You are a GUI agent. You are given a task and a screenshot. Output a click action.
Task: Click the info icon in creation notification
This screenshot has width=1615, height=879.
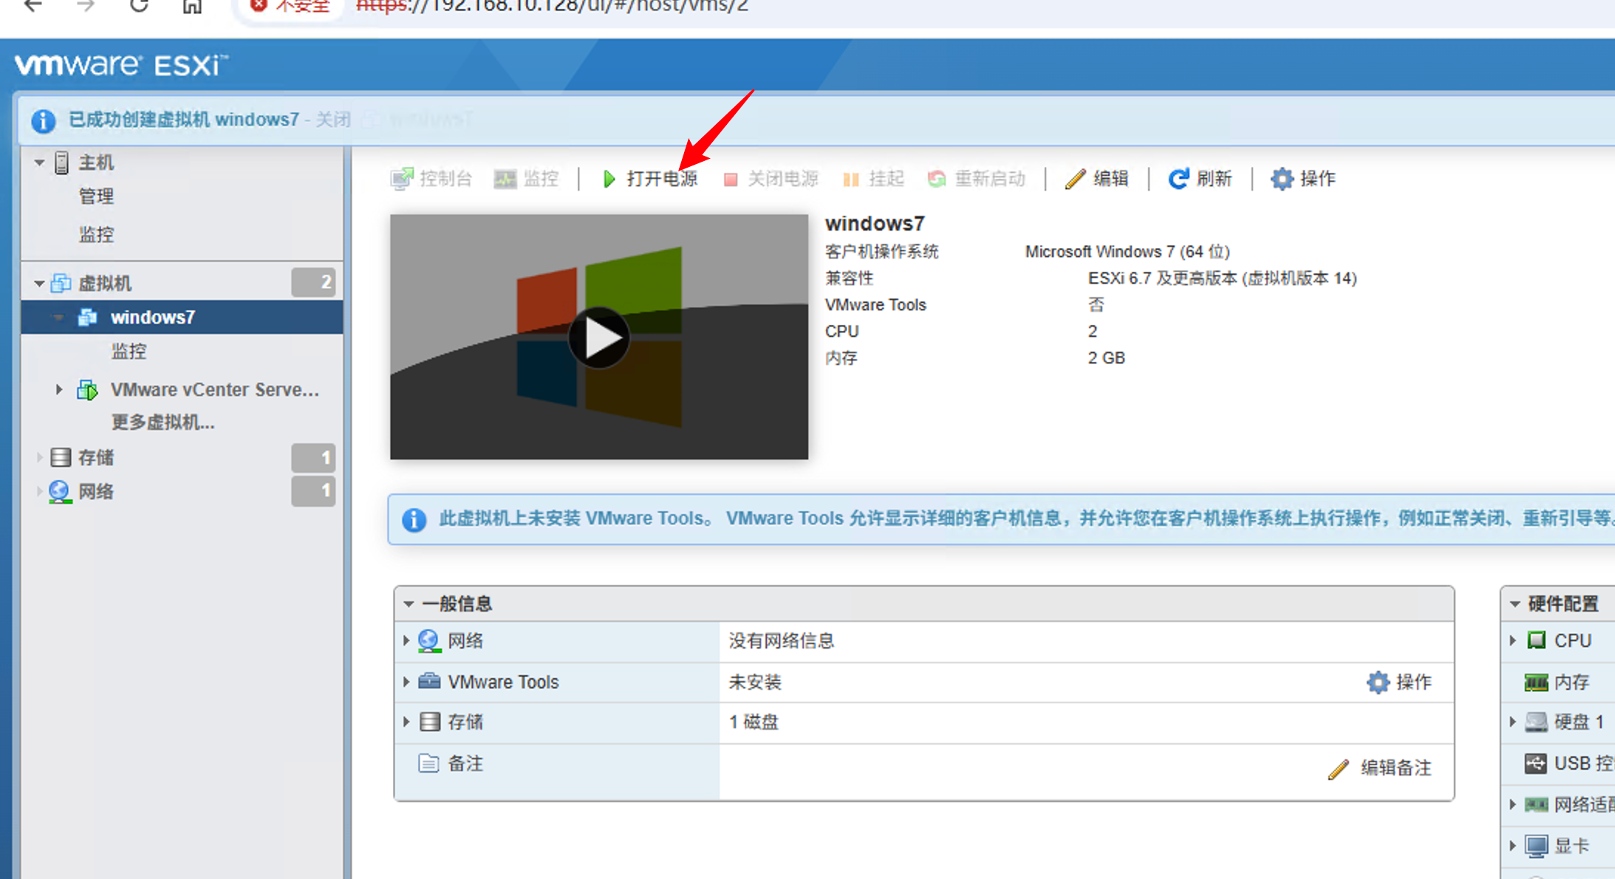(x=44, y=120)
